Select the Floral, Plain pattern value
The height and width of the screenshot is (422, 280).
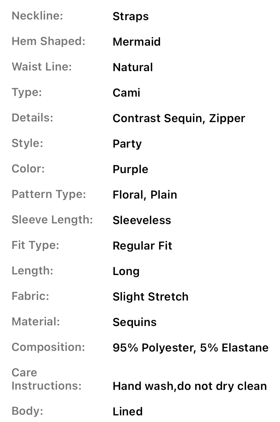[145, 195]
